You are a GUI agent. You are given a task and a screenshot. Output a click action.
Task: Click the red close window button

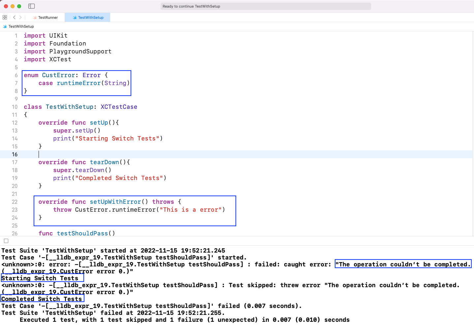pos(6,6)
